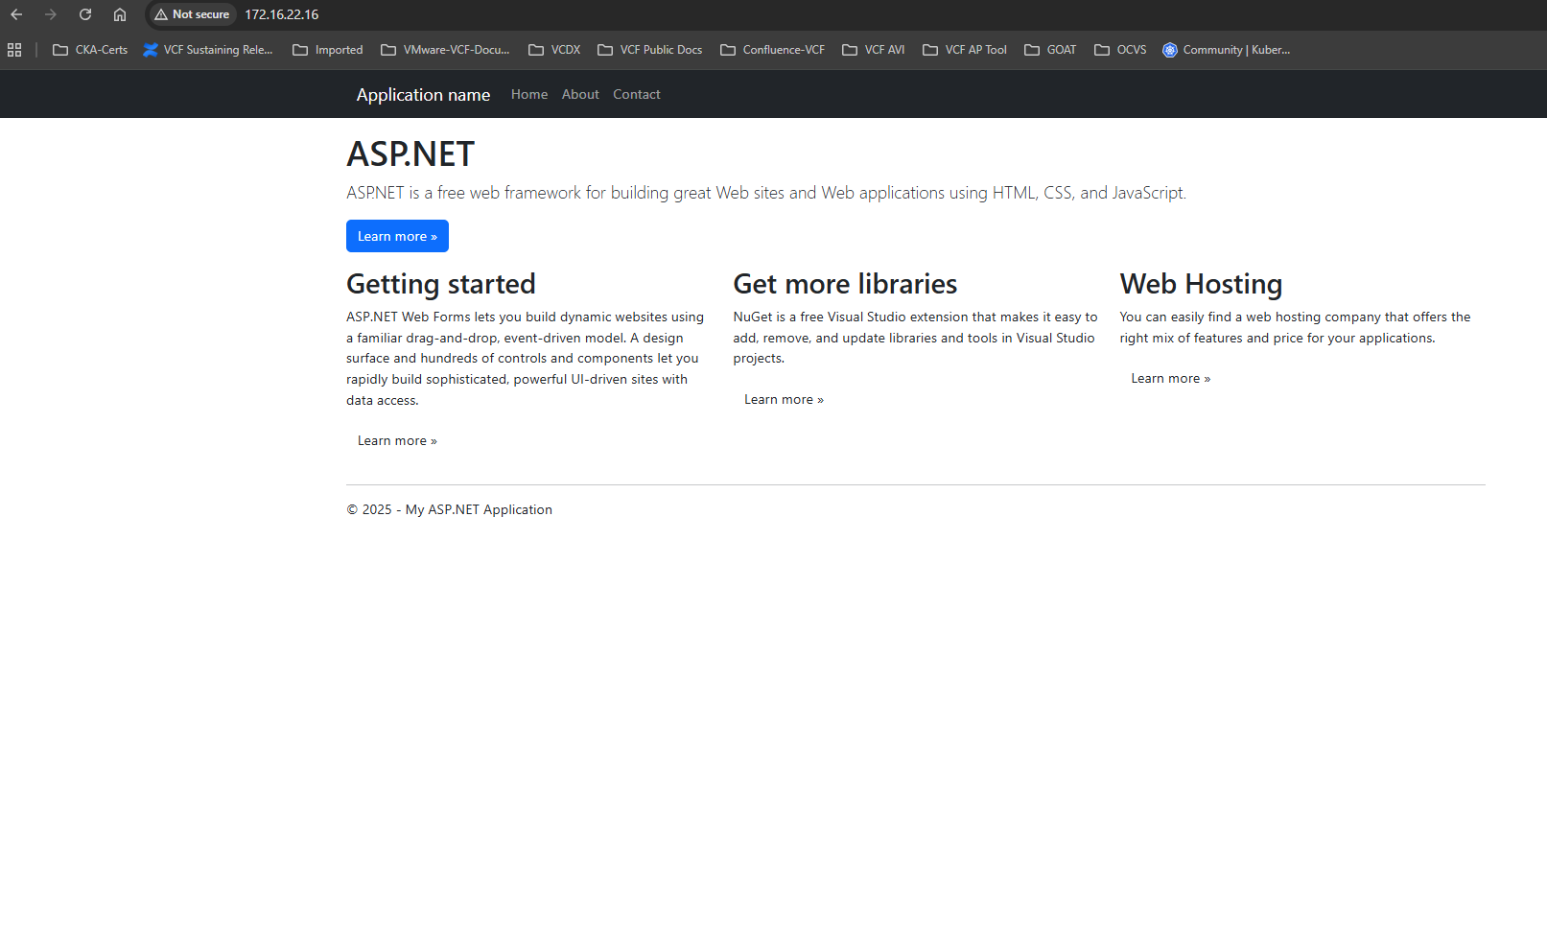Click Home in the navigation bar
This screenshot has width=1547, height=940.
point(529,94)
